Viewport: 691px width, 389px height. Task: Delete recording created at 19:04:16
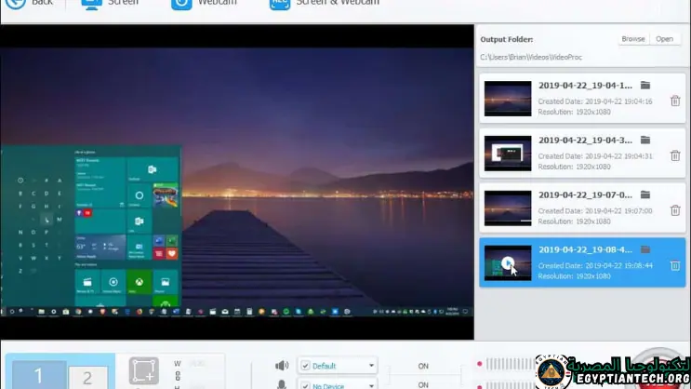pyautogui.click(x=675, y=101)
